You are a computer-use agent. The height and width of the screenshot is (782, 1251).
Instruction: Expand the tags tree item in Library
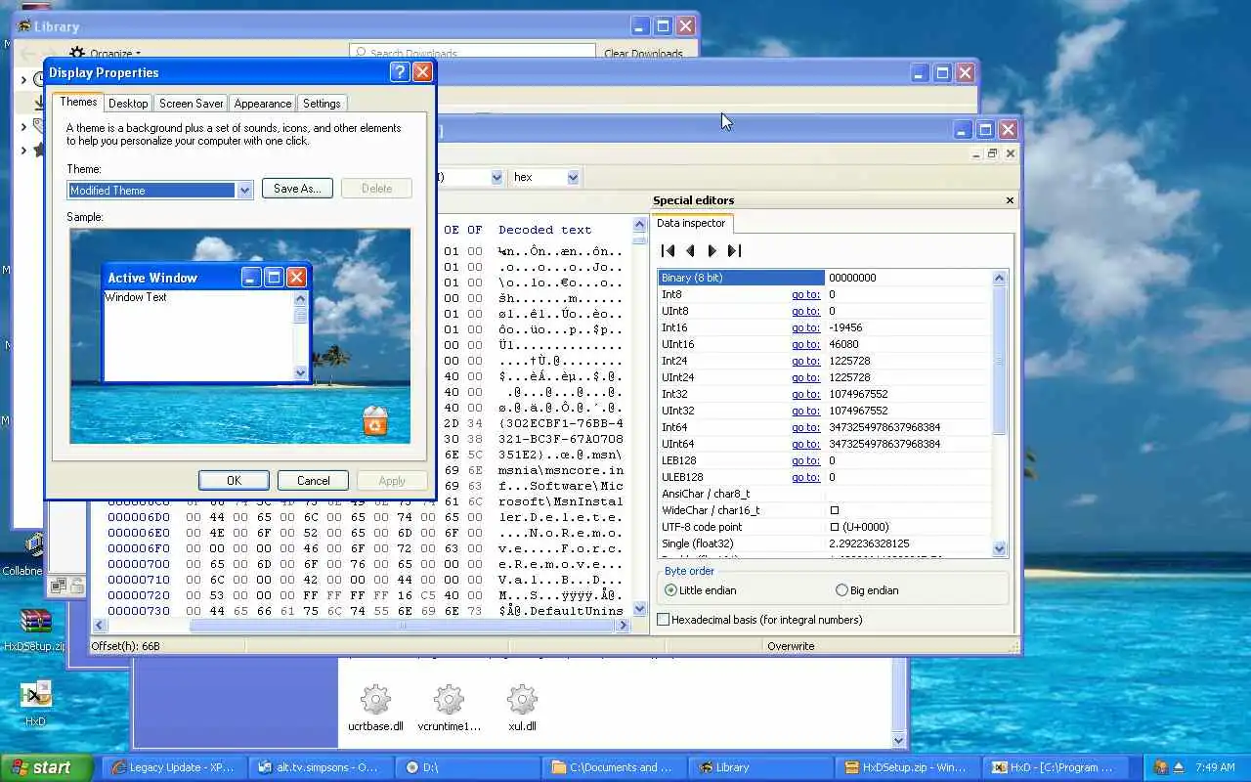24,126
